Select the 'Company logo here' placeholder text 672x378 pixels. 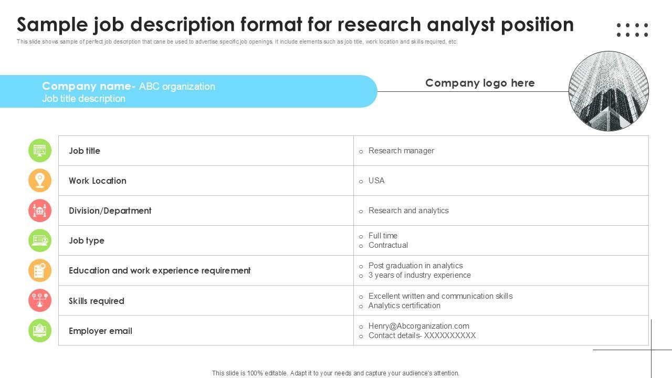point(480,83)
